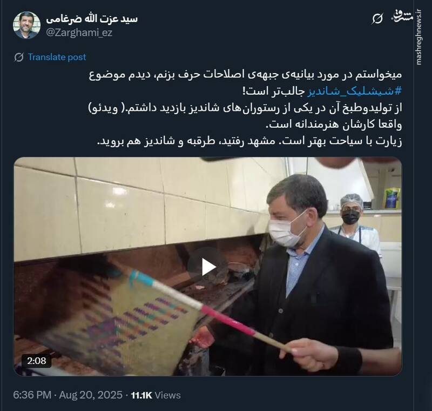The width and height of the screenshot is (432, 411).
Task: Click the Grok icon beside Translate post
Action: pyautogui.click(x=19, y=57)
